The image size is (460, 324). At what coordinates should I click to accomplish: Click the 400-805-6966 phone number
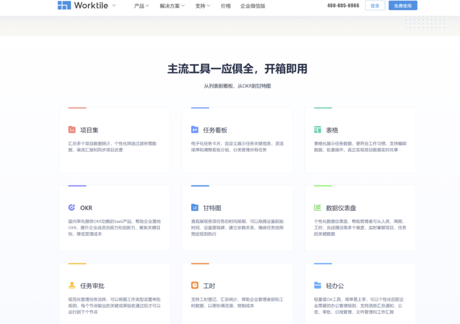click(342, 5)
